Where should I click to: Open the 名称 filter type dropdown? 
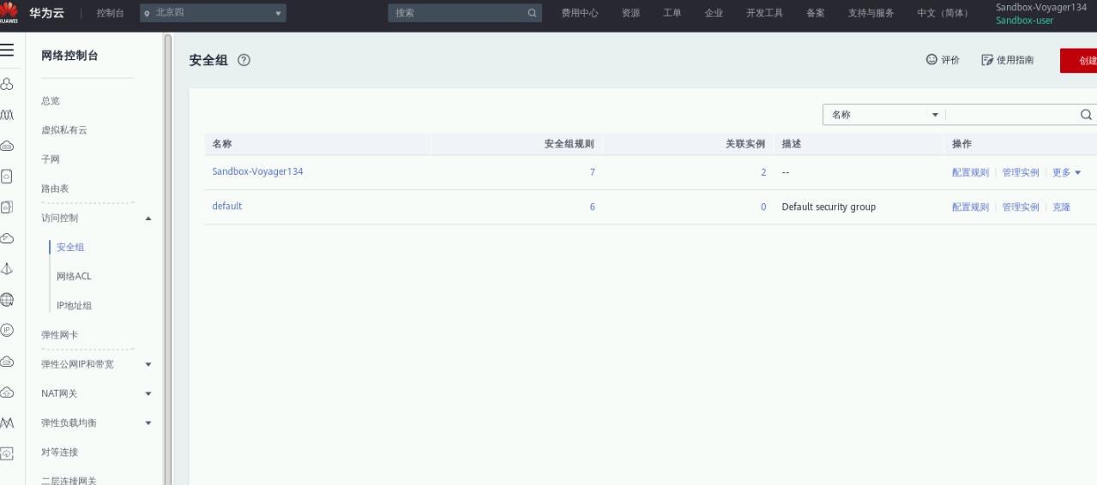[883, 115]
